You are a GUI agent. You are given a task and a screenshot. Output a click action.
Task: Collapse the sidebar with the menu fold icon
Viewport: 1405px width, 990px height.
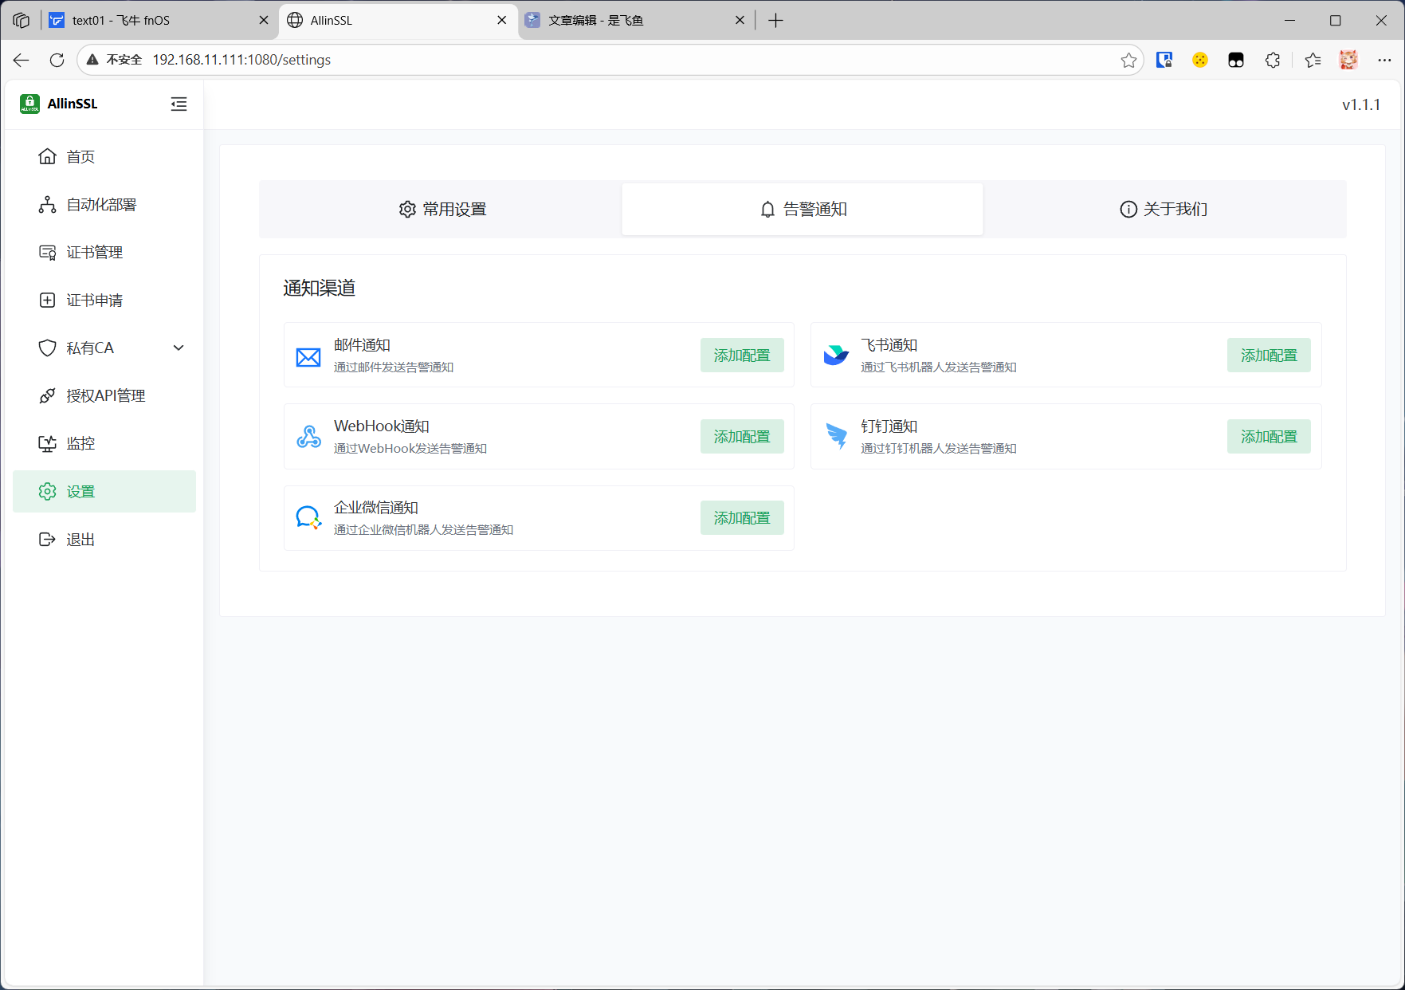[x=179, y=104]
